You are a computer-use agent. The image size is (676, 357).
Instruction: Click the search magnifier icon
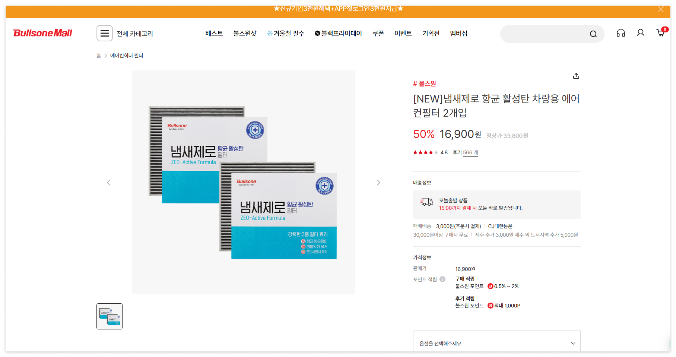click(x=593, y=34)
